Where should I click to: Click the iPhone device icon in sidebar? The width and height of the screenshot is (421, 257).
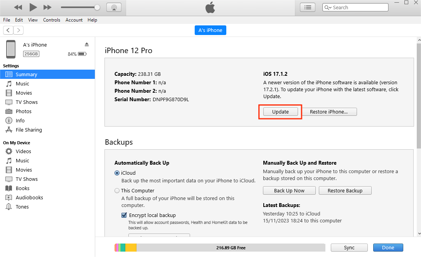tap(11, 49)
